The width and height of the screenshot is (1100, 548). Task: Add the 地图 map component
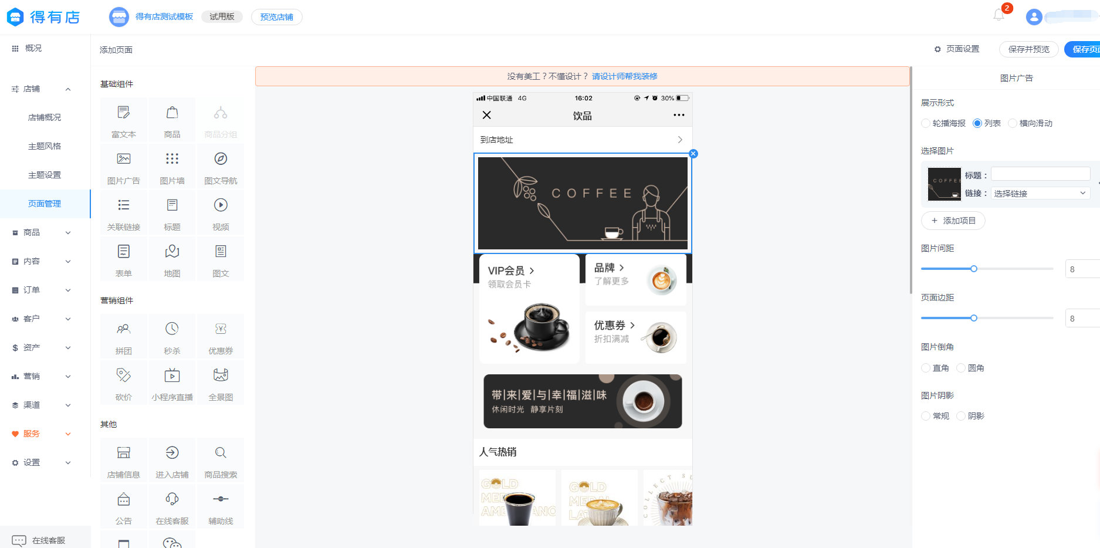(172, 258)
